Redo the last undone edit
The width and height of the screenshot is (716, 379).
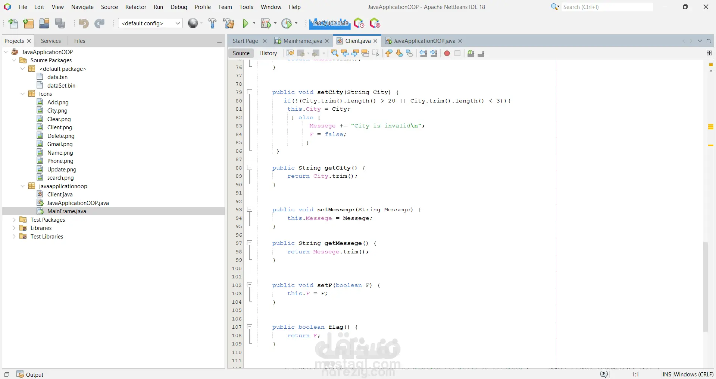99,23
